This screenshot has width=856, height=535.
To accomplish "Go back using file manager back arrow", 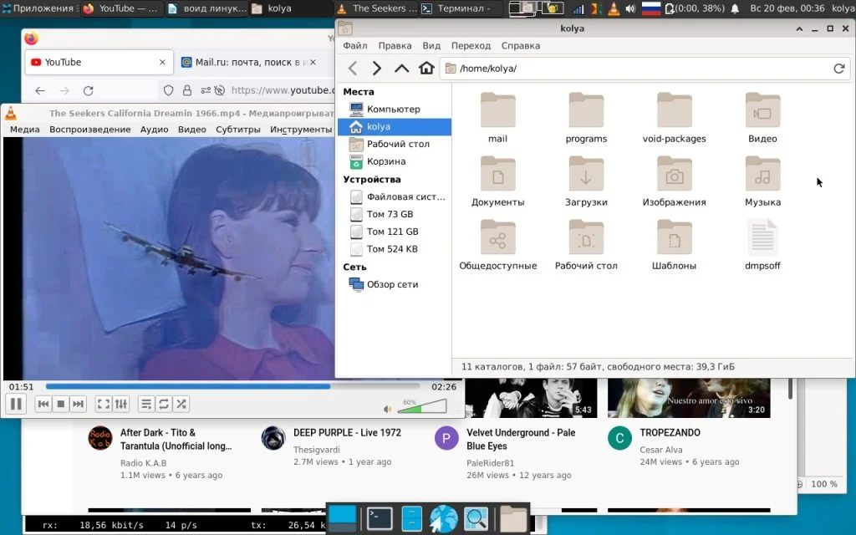I will (x=353, y=69).
